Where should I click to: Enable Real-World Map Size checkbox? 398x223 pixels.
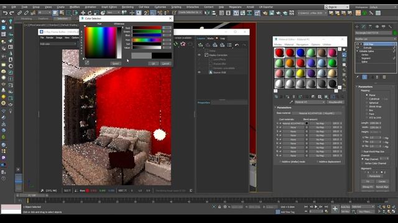coord(362,151)
